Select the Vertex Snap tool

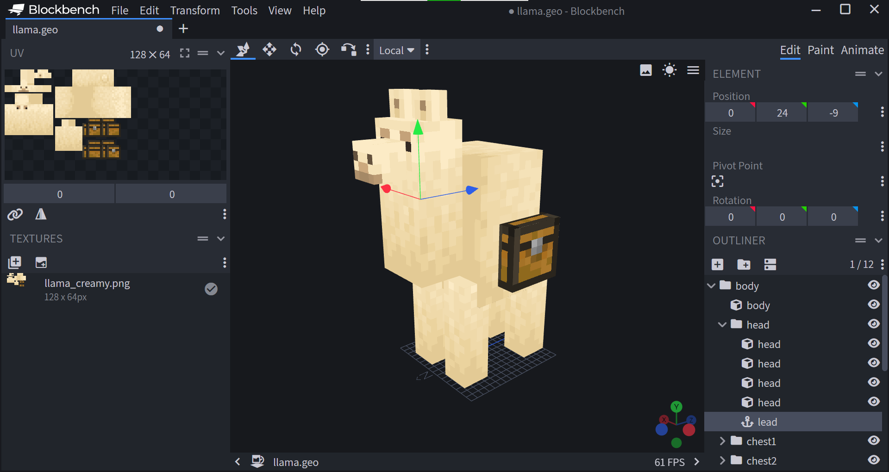tap(349, 50)
